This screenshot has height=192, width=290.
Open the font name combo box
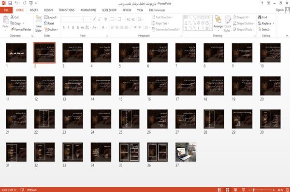[x=72, y=19]
